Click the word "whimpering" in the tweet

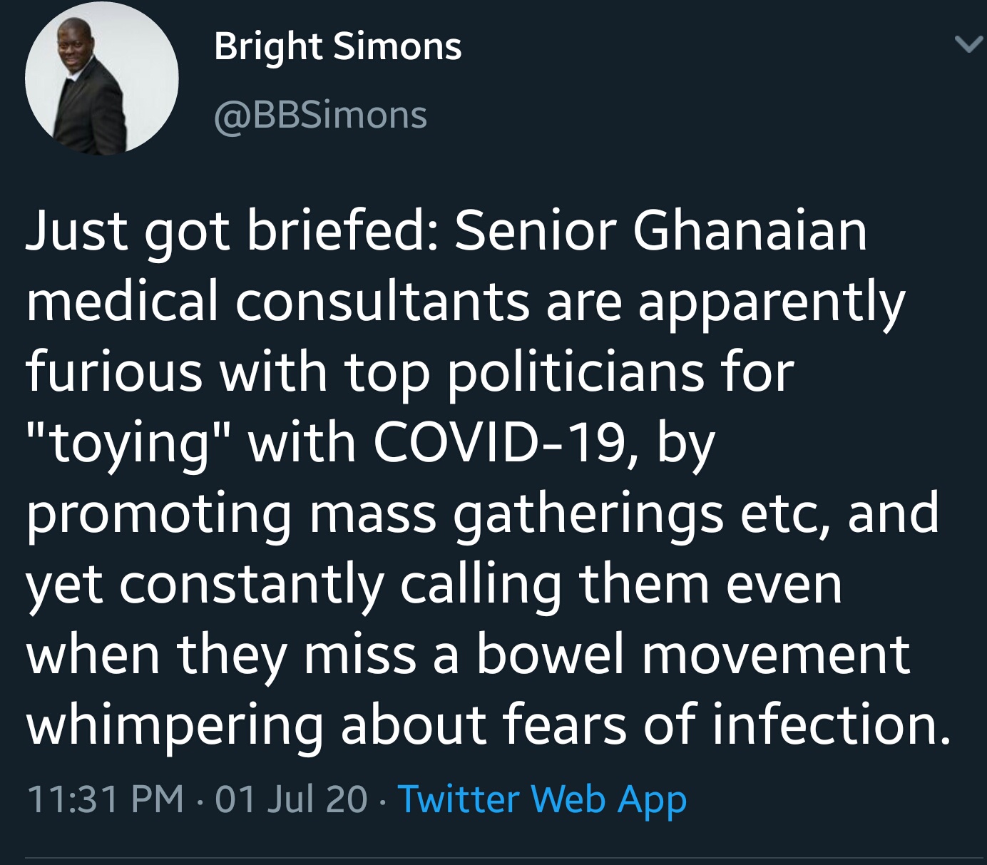click(x=174, y=725)
